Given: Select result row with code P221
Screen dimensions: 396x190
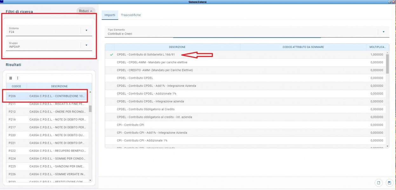Looking at the screenshot, I should pos(47,143).
